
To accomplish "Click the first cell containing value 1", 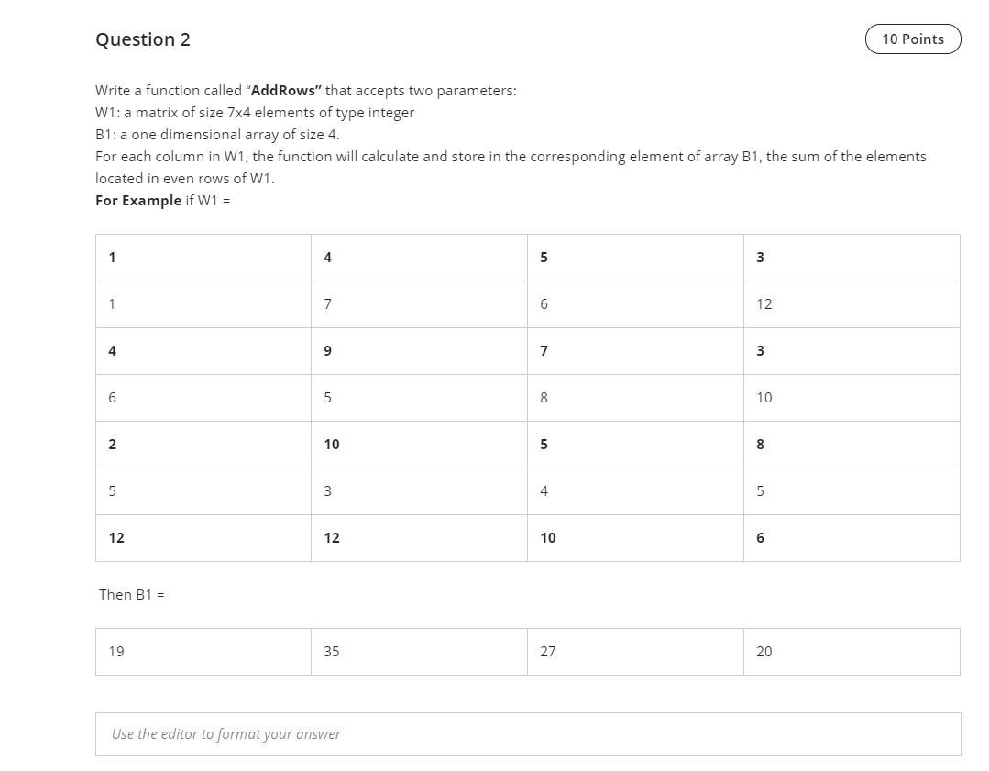I will point(112,258).
